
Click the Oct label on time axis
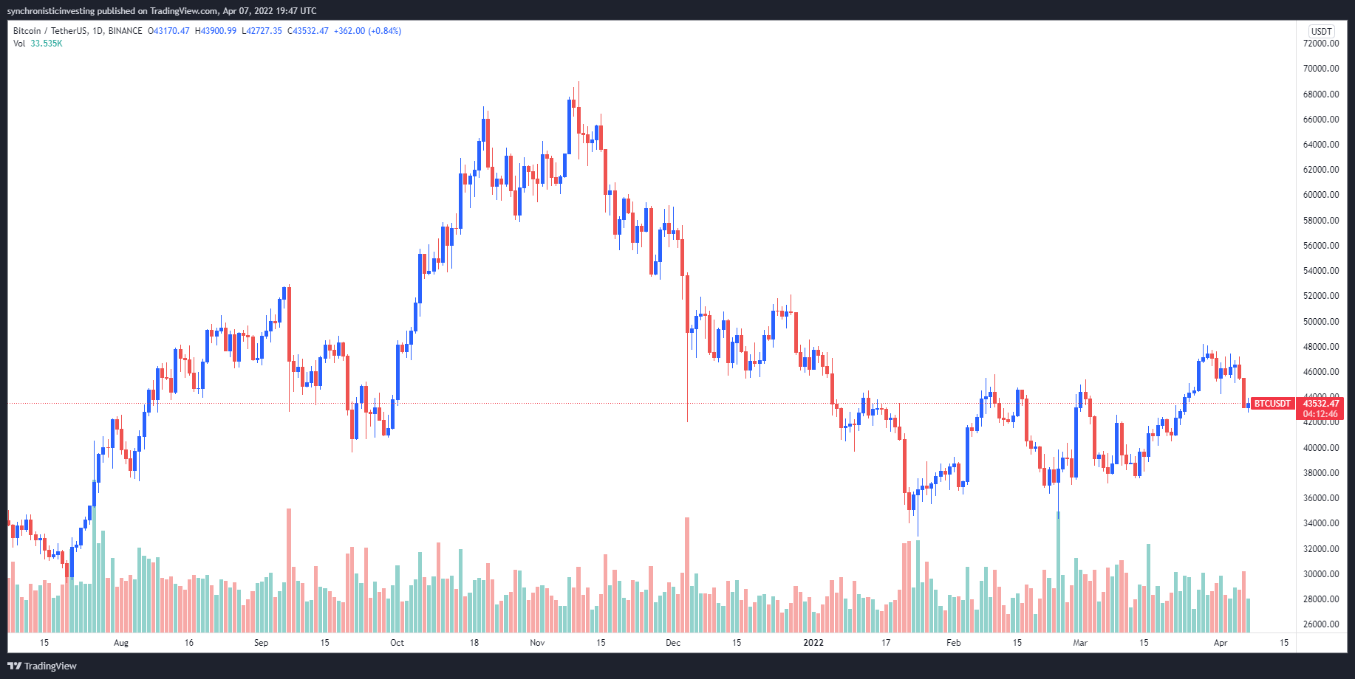pos(397,643)
